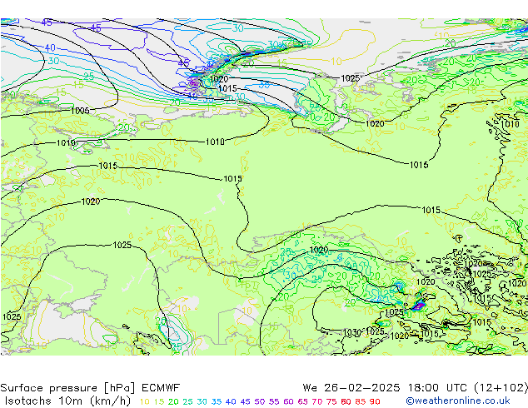Select the yellow 10 km/h legend value
This screenshot has width=528, height=408.
pos(144,401)
